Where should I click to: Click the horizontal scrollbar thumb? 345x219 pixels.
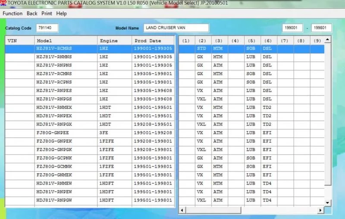(213, 210)
